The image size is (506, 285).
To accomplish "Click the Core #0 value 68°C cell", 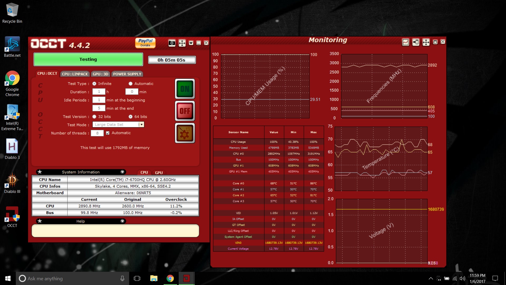I will [x=274, y=183].
